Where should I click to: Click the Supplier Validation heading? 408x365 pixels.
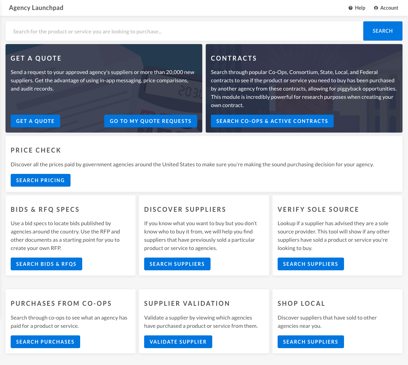point(187,304)
